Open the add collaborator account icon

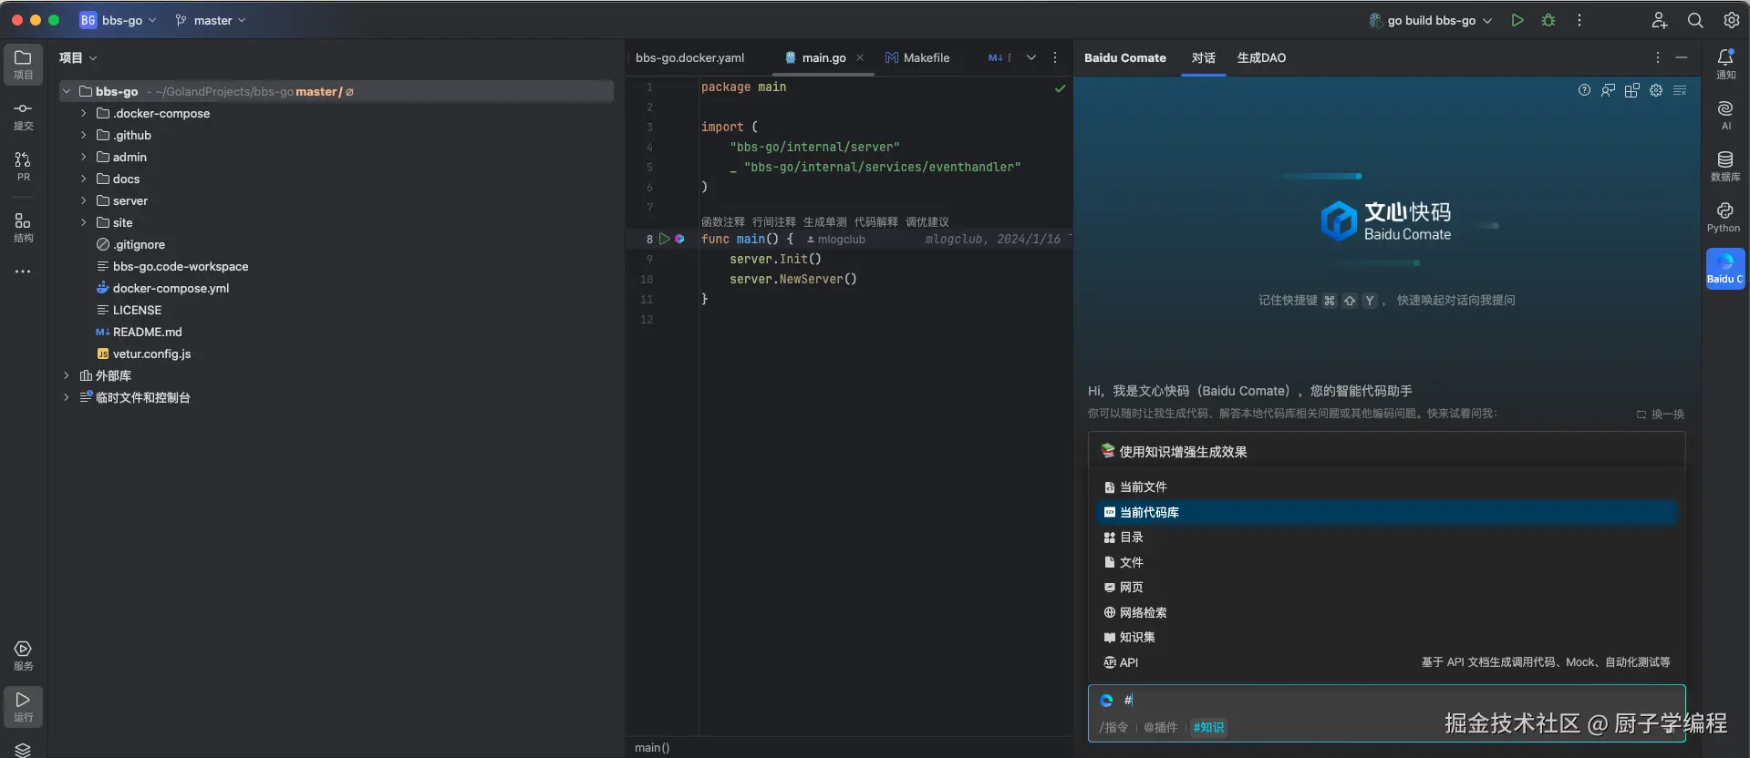click(x=1660, y=20)
